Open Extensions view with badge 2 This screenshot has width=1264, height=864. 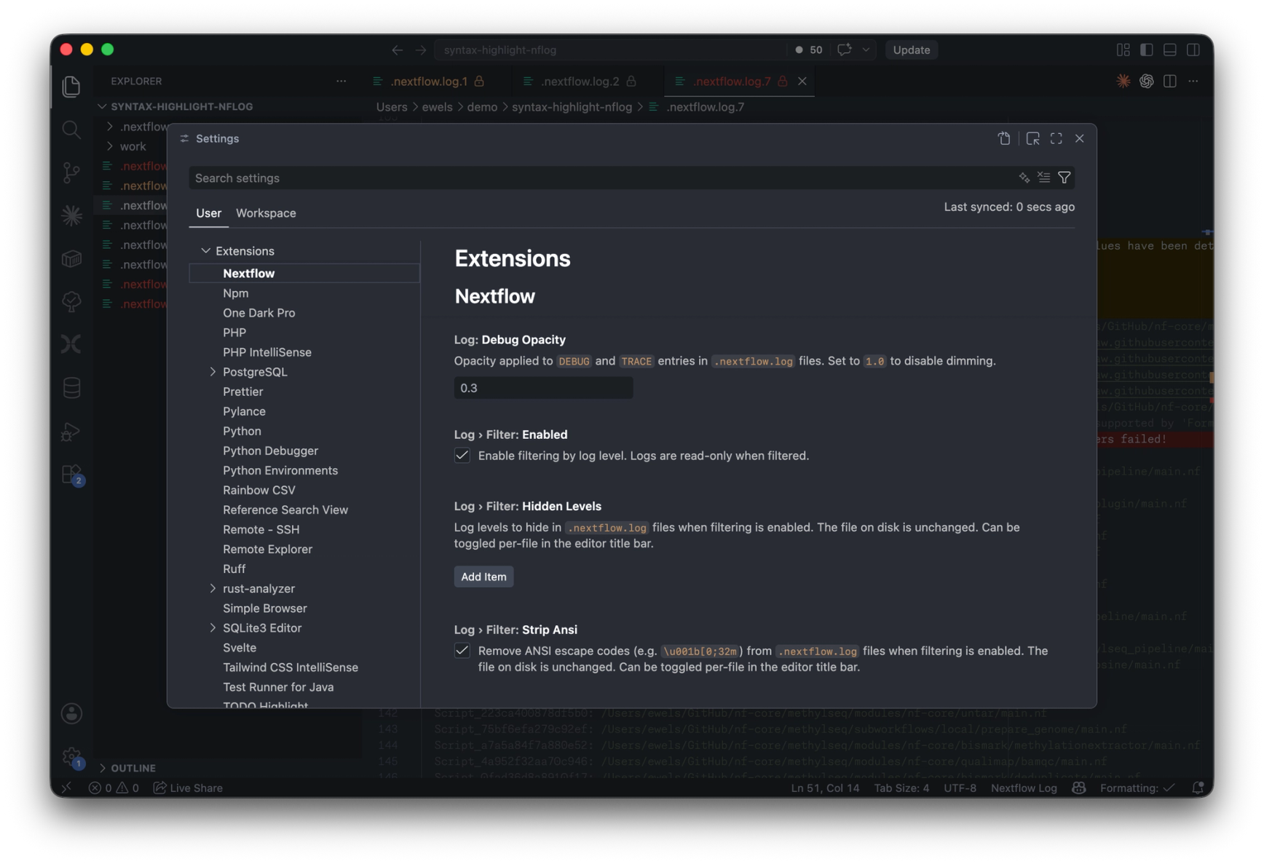[x=72, y=475]
